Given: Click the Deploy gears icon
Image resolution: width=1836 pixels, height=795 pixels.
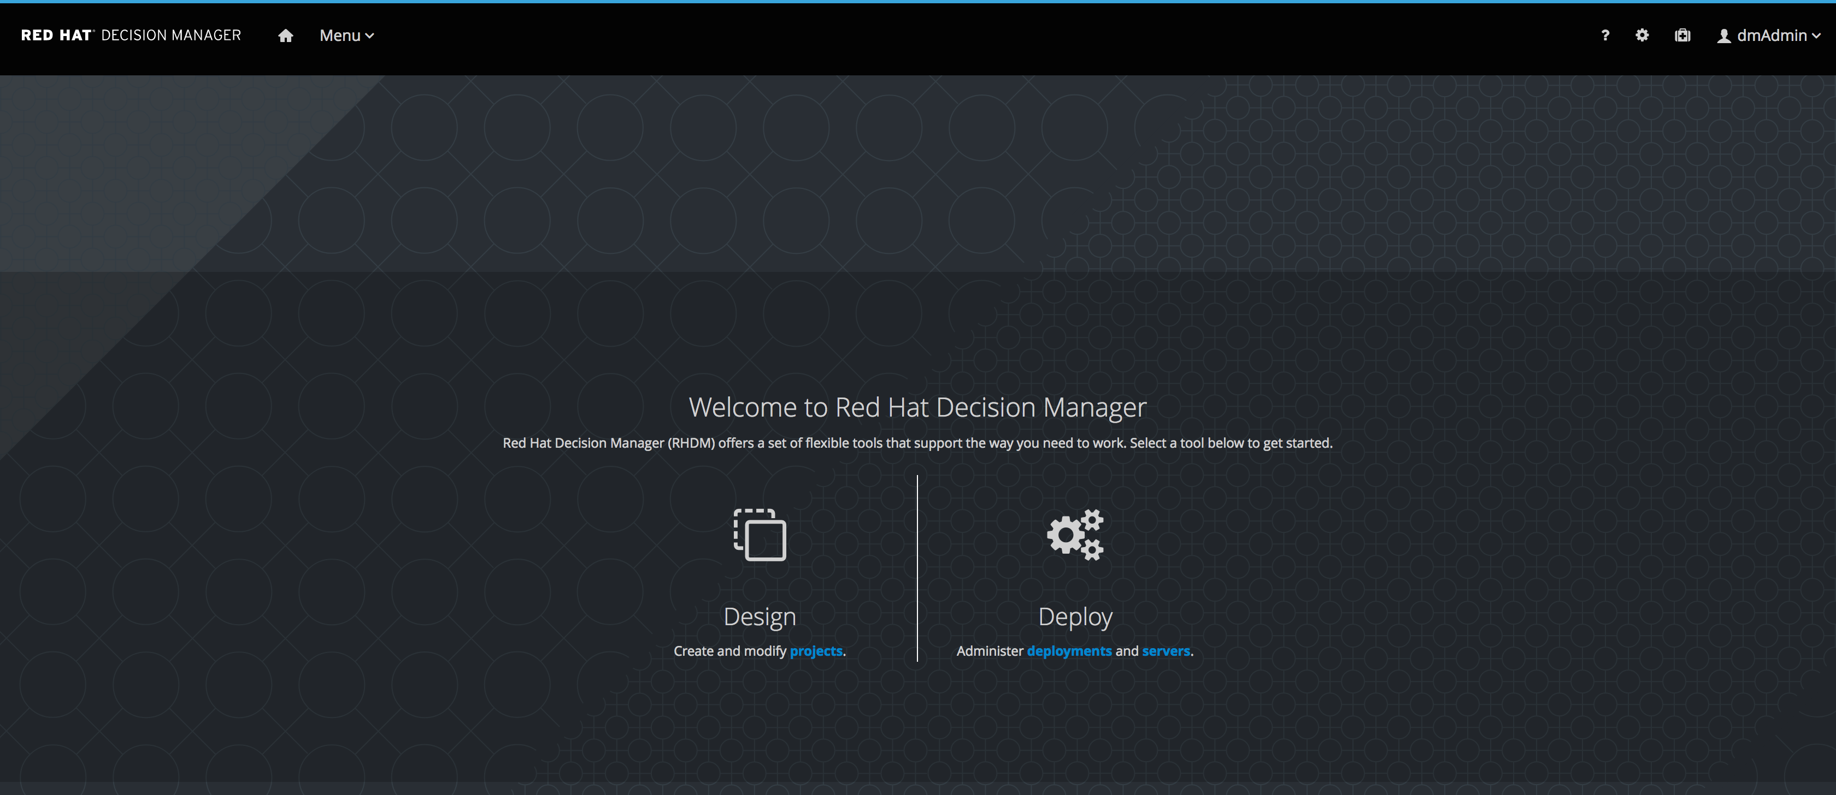Looking at the screenshot, I should pyautogui.click(x=1075, y=534).
